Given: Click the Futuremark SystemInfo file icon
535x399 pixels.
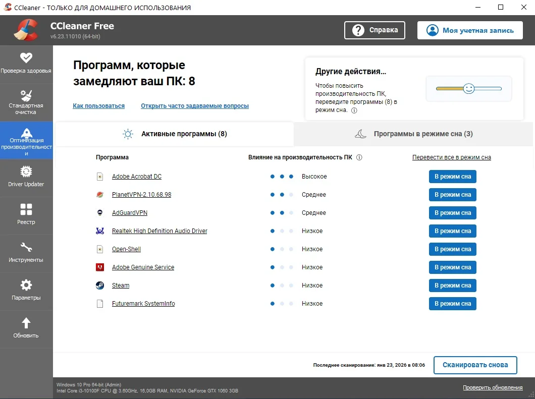Looking at the screenshot, I should (99, 304).
